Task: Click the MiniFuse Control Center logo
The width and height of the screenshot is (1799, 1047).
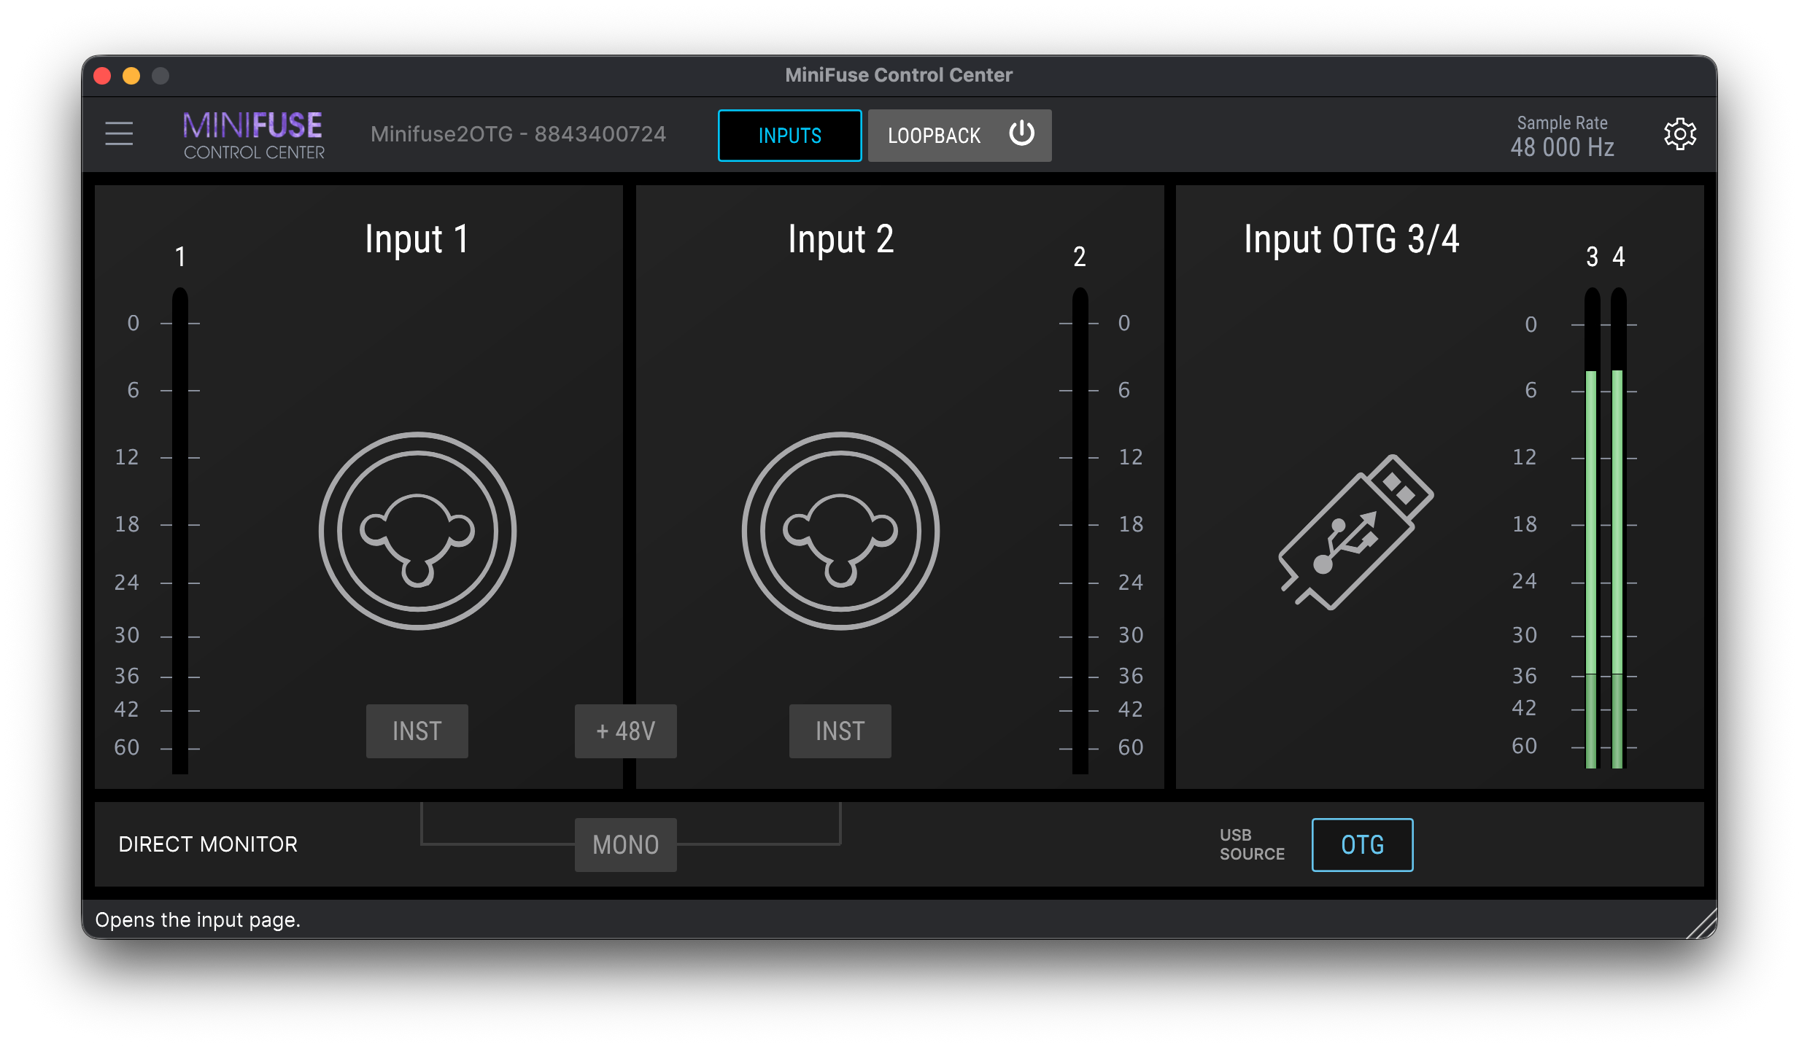Action: click(x=253, y=135)
